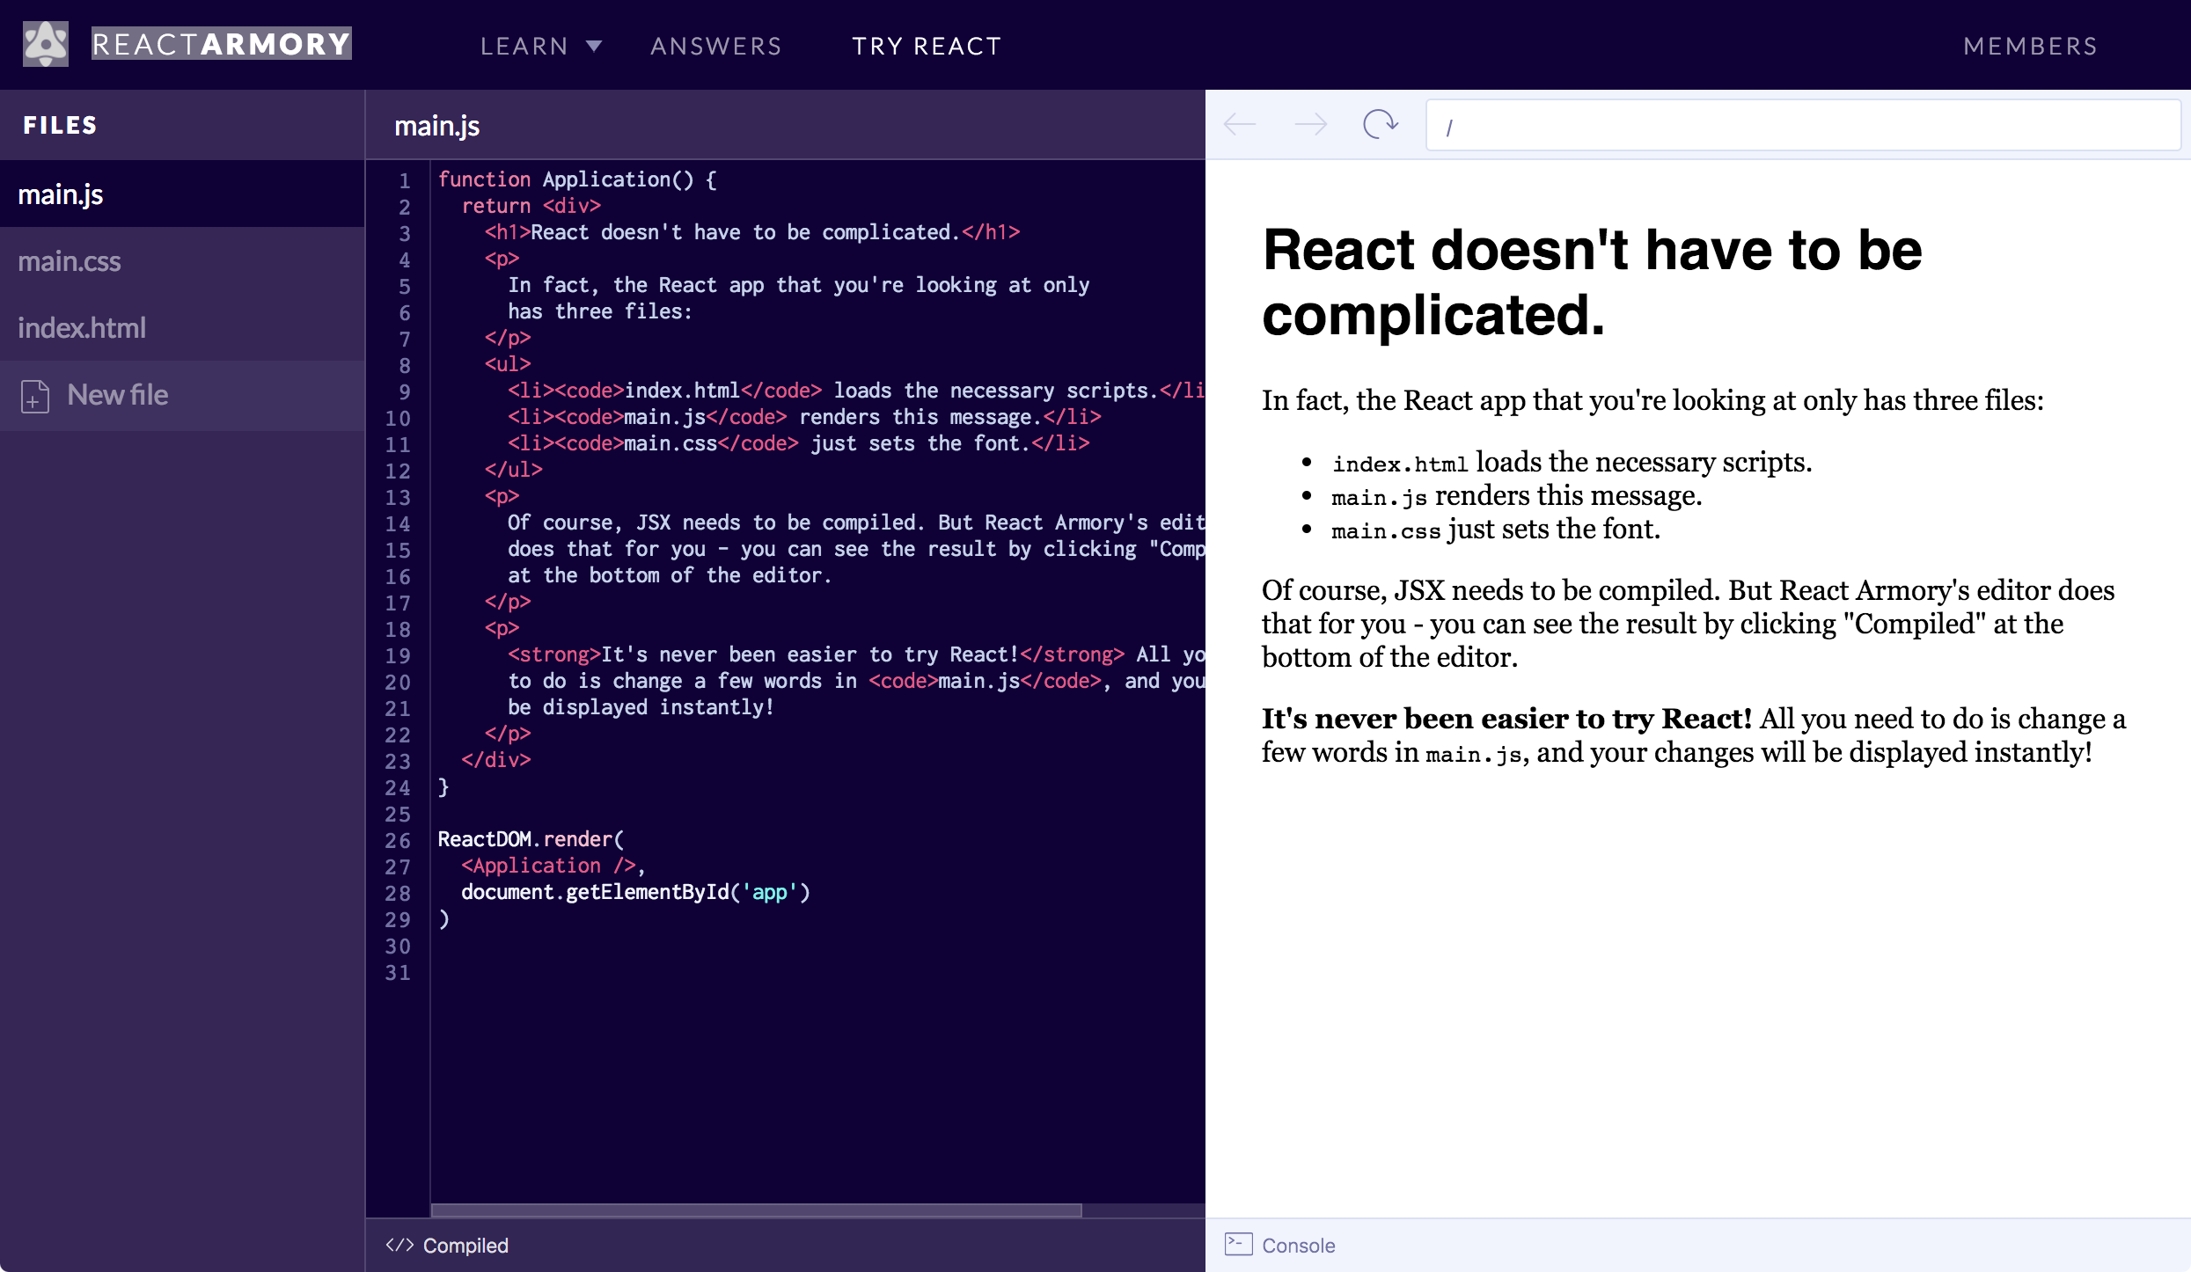Select main.js in the Files sidebar

[x=60, y=193]
